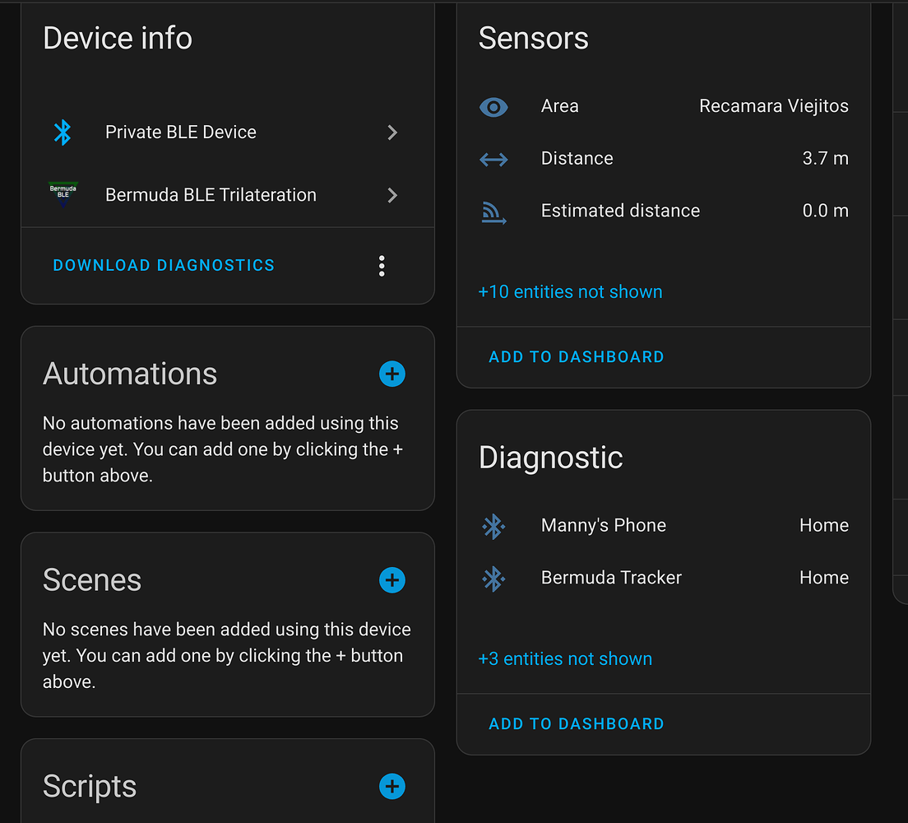Viewport: 908px width, 823px height.
Task: Click Download Diagnostics button
Action: point(164,266)
